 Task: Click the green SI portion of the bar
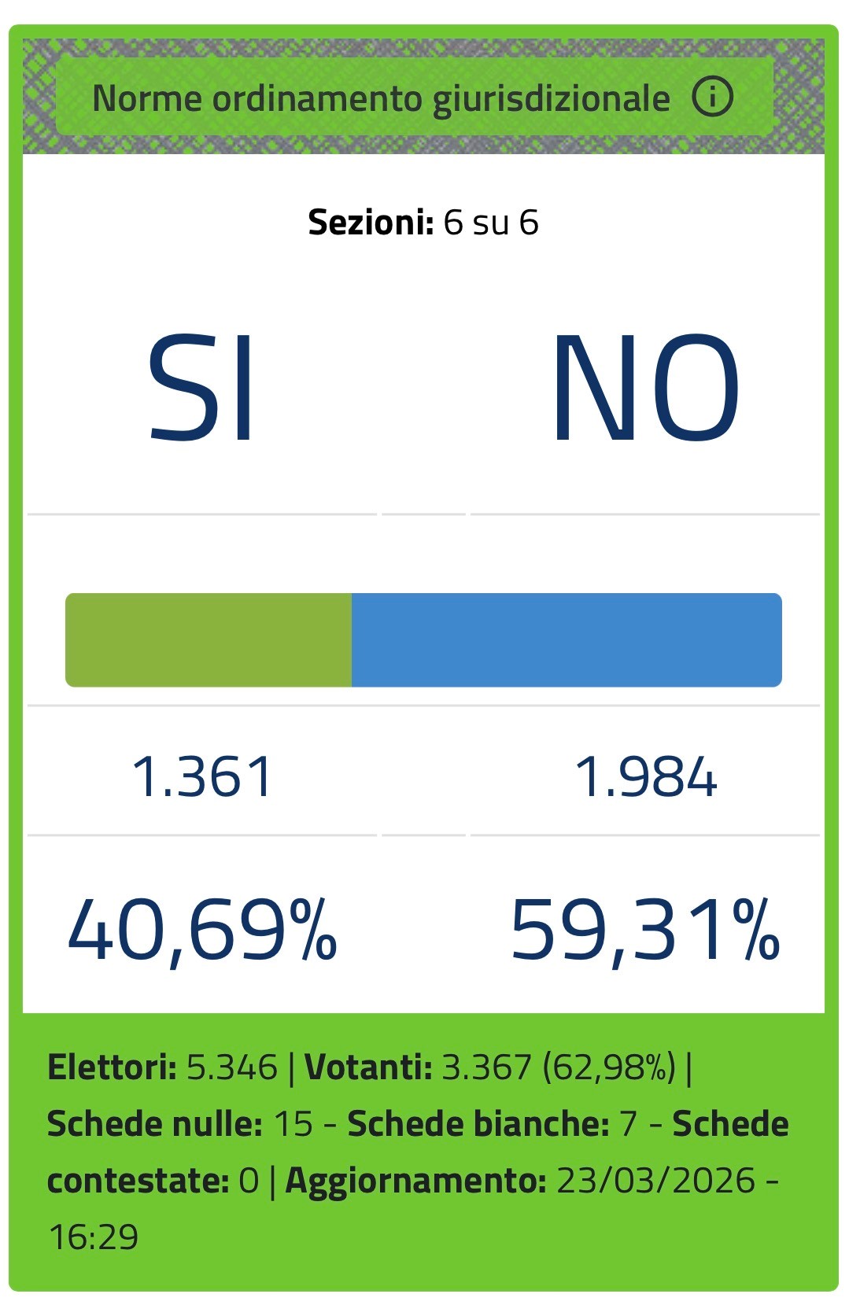tap(209, 640)
